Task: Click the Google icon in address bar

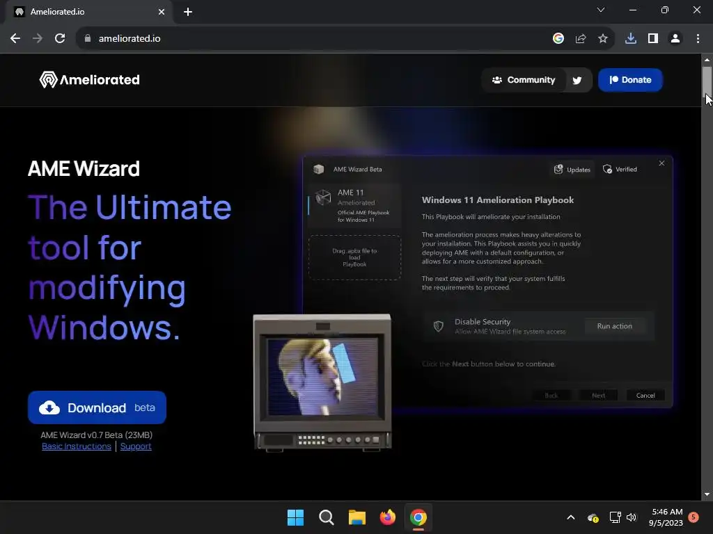Action: (558, 39)
